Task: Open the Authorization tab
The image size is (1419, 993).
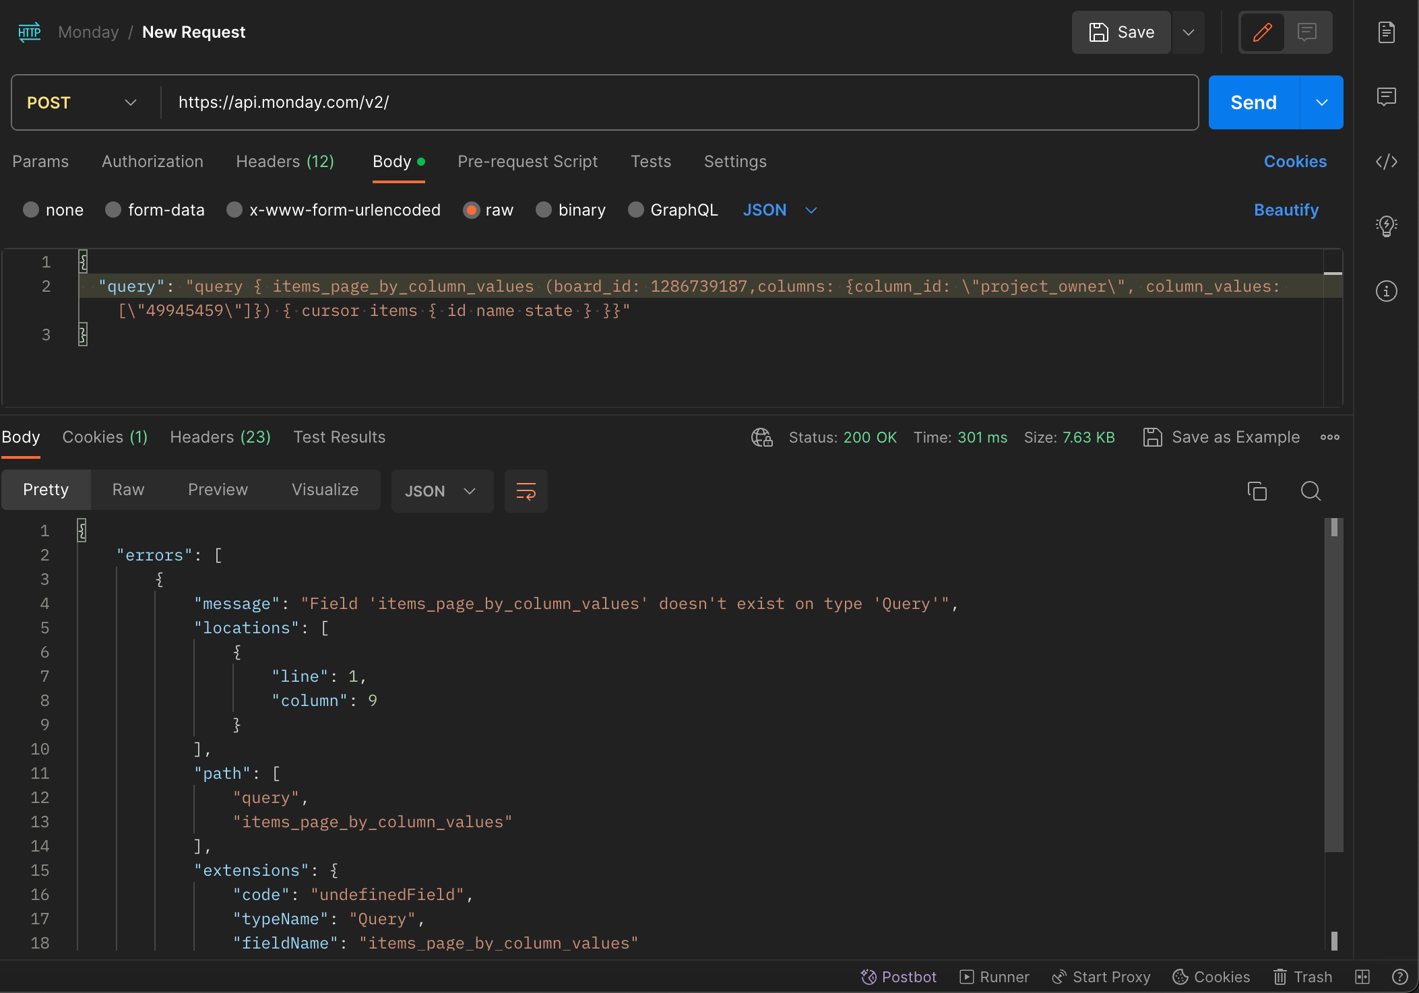Action: (x=152, y=162)
